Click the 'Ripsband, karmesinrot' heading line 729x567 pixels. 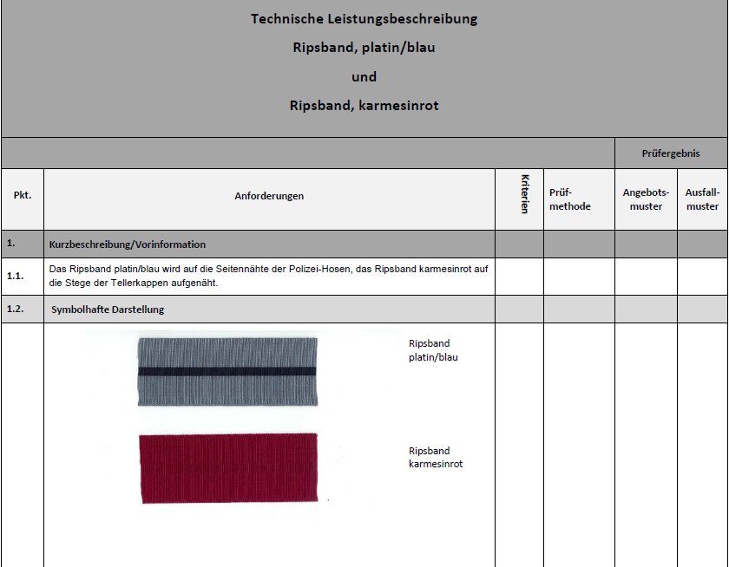click(x=364, y=106)
